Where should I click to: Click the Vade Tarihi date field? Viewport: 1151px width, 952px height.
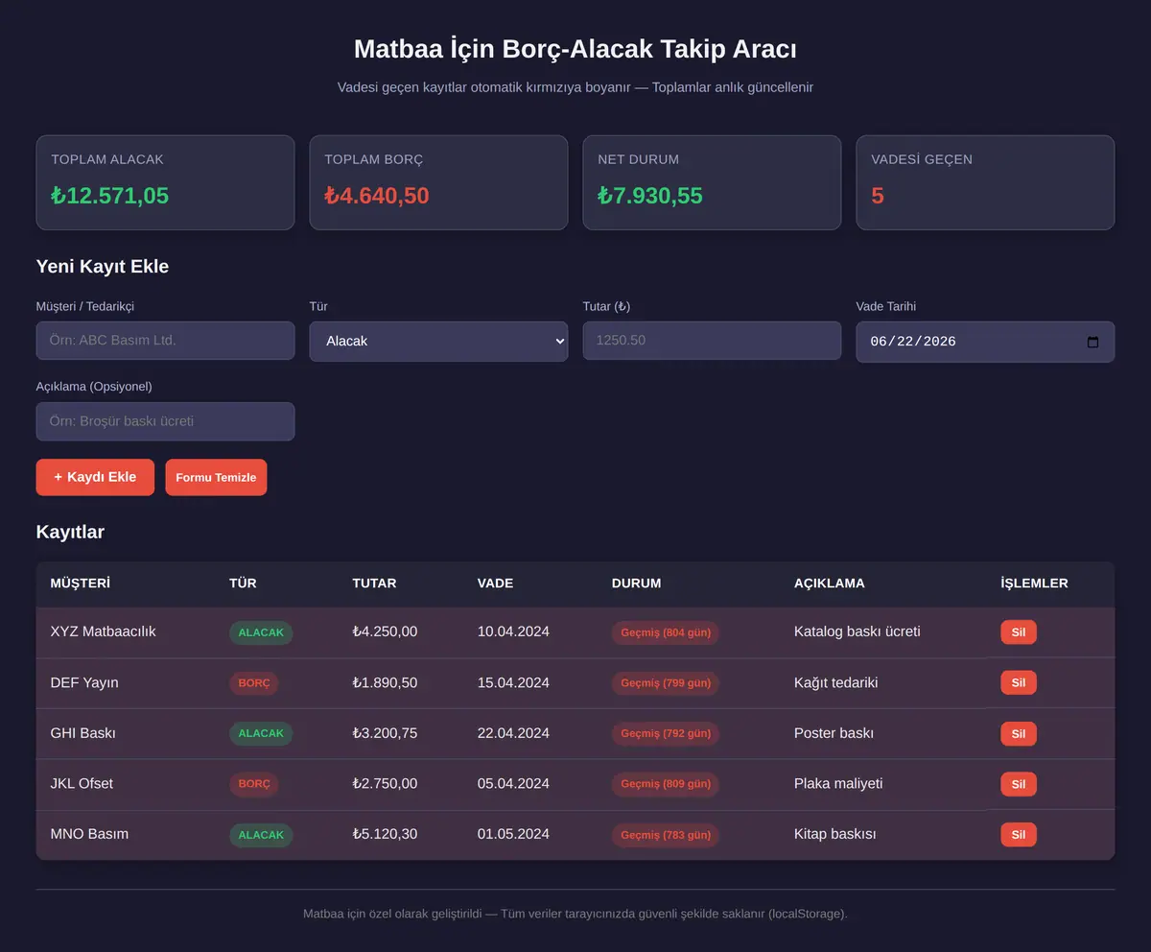[985, 342]
